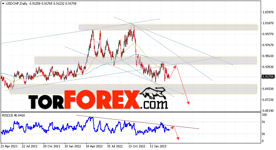Click the RSI scale value 70
This screenshot has height=150, width=276.
pyautogui.click(x=263, y=122)
